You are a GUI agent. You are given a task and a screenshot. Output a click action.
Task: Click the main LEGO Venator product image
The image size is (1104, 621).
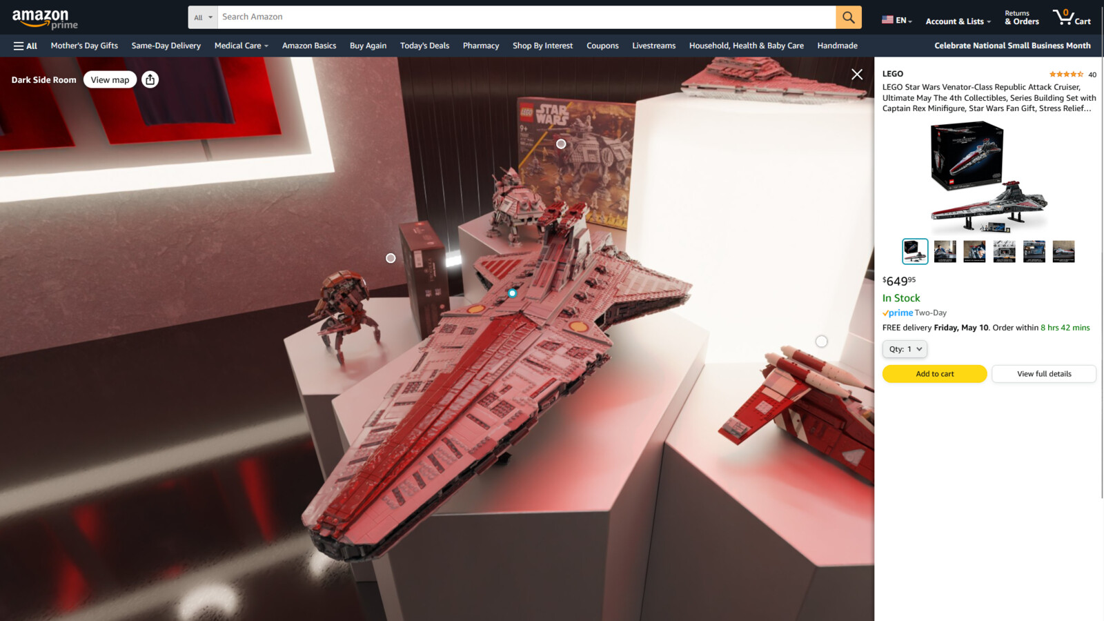coord(989,177)
